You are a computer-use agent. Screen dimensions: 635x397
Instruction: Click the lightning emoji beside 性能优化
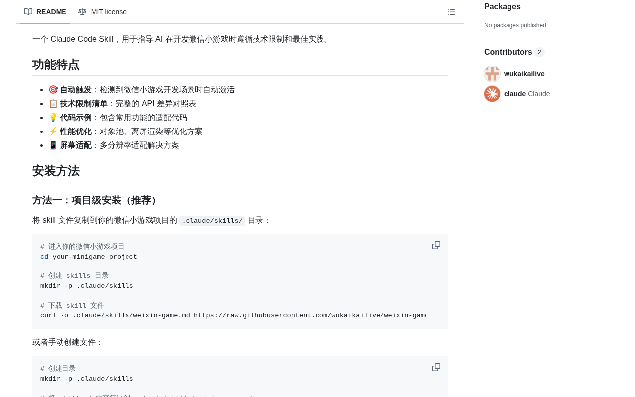click(x=53, y=132)
